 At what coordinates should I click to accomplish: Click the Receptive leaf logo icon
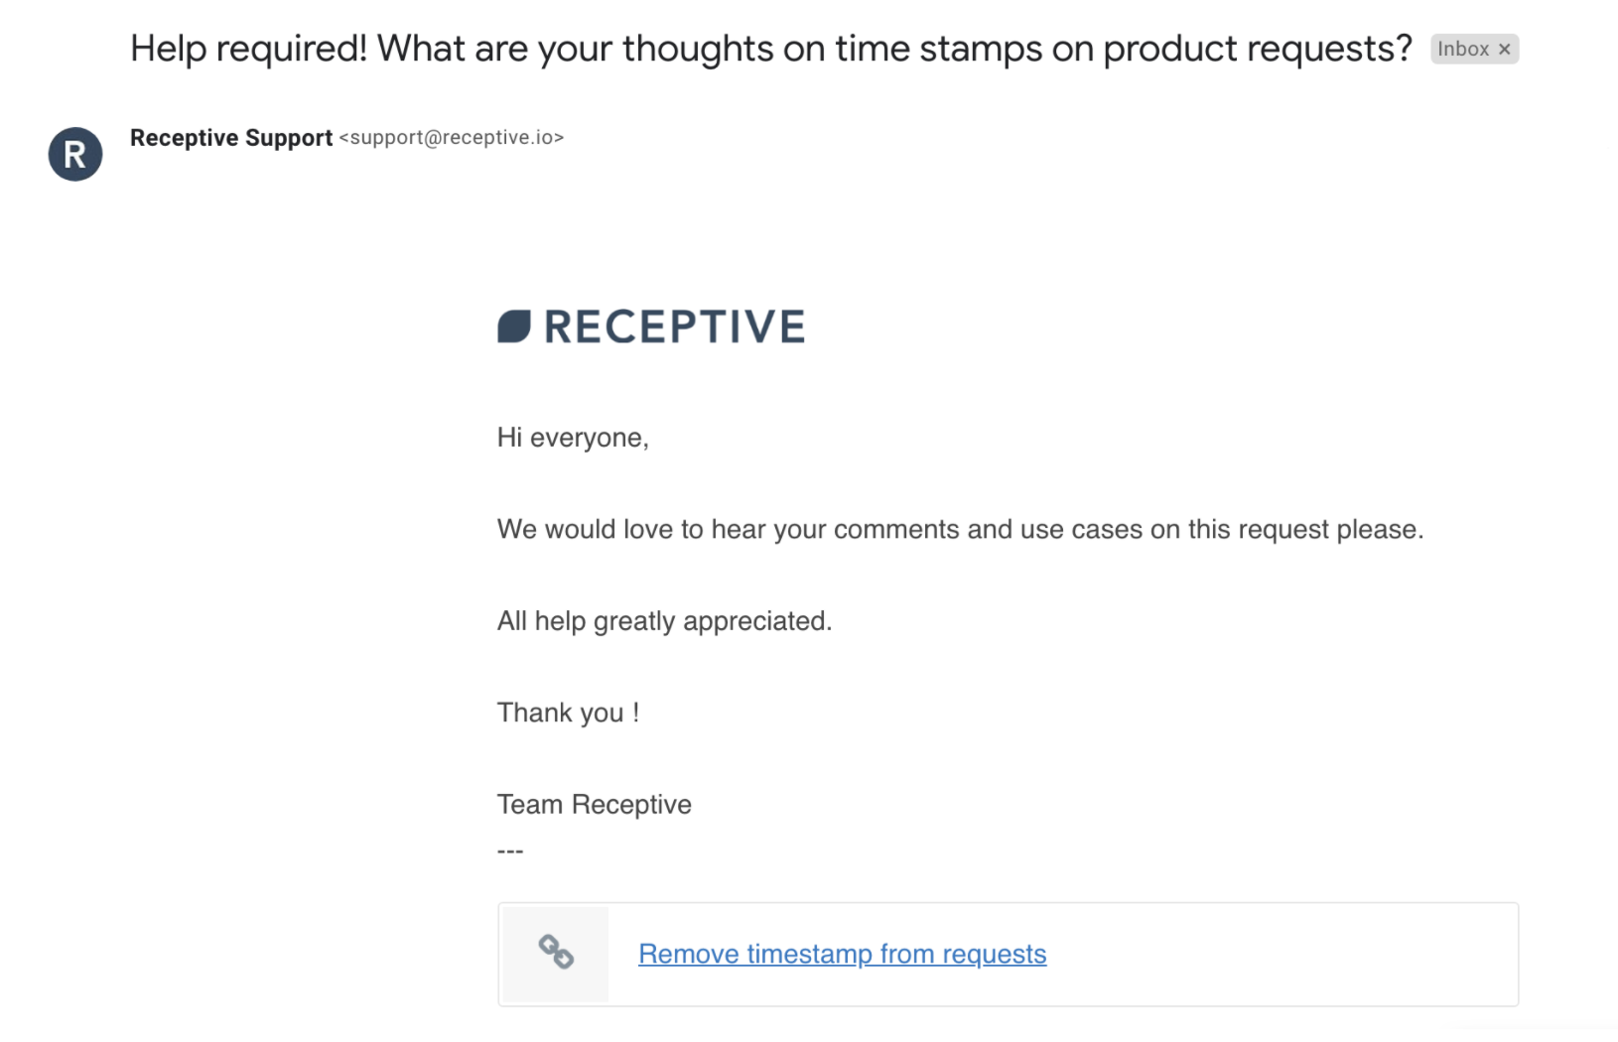pos(514,326)
